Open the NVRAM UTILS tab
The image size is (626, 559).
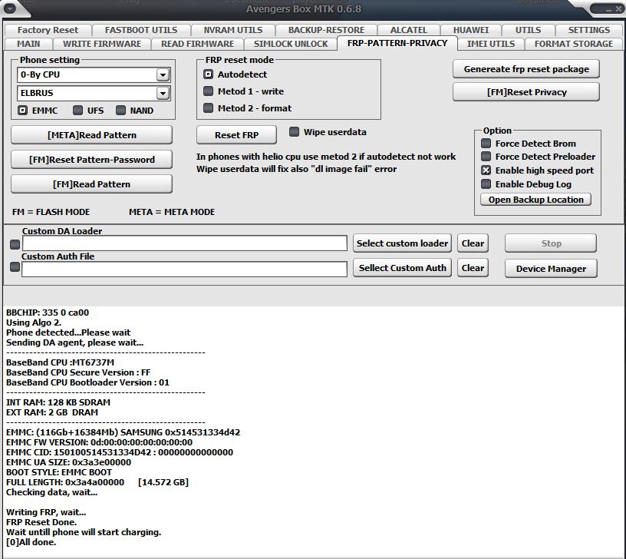point(233,31)
